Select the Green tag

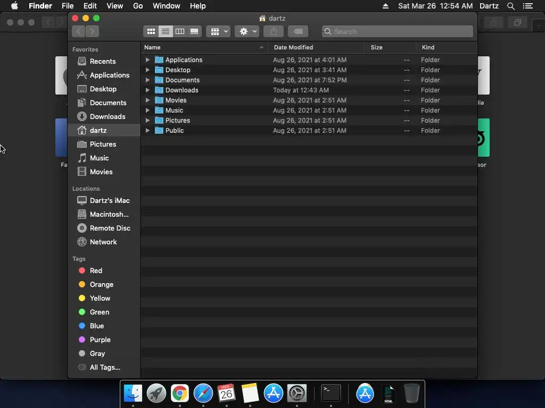(x=104, y=312)
